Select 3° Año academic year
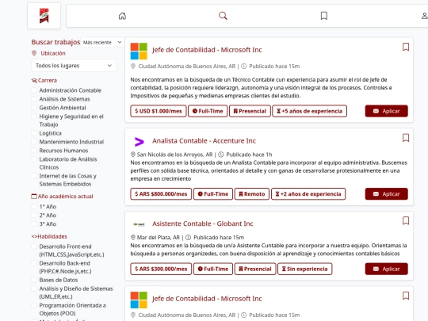428x321 pixels. [34, 224]
